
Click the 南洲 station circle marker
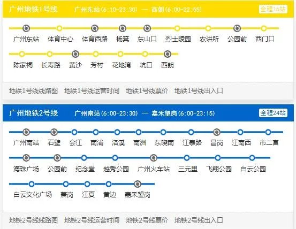tap(139, 132)
